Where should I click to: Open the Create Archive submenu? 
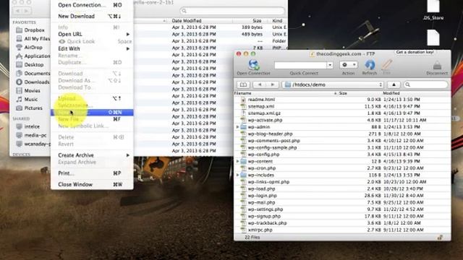click(x=92, y=155)
